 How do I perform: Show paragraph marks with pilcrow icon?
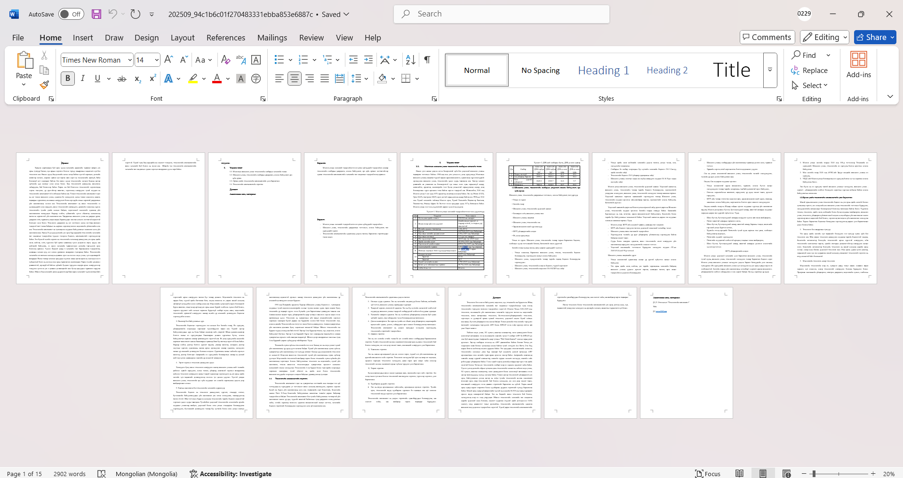pyautogui.click(x=427, y=60)
